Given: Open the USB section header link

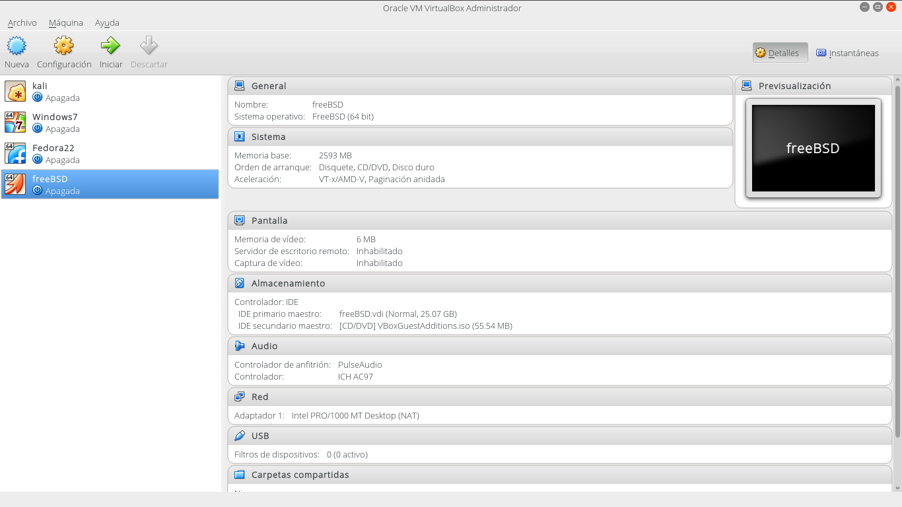Looking at the screenshot, I should 260,436.
